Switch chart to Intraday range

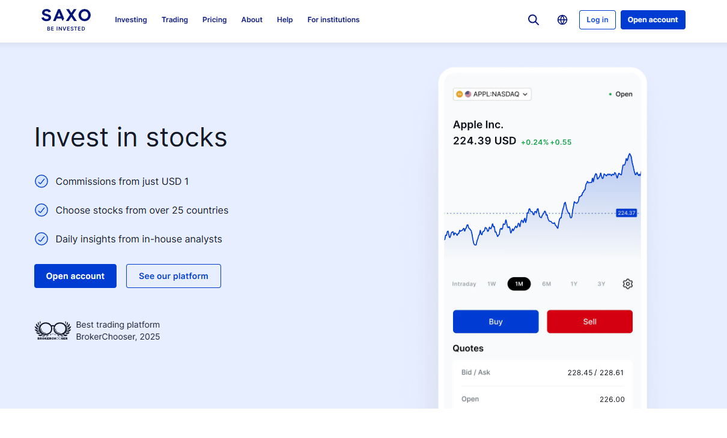pos(464,284)
